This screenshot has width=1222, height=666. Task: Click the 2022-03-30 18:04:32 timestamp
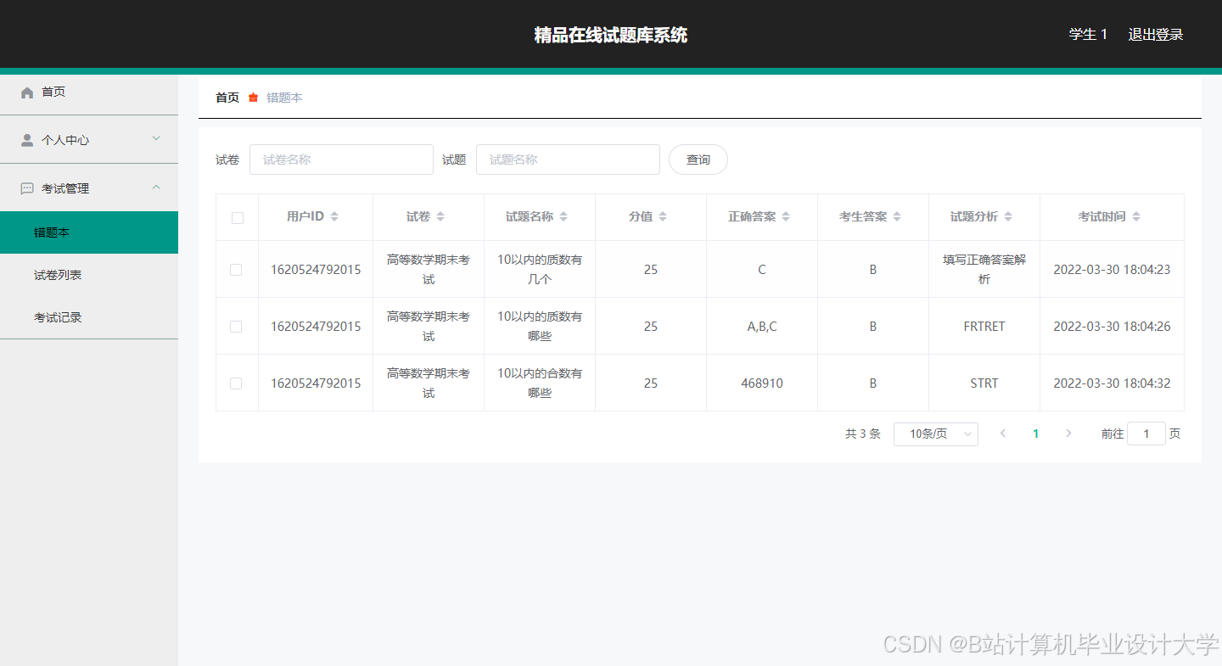1112,383
